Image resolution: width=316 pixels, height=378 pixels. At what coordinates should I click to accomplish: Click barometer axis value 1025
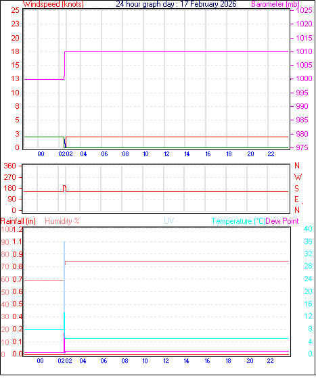pos(304,10)
